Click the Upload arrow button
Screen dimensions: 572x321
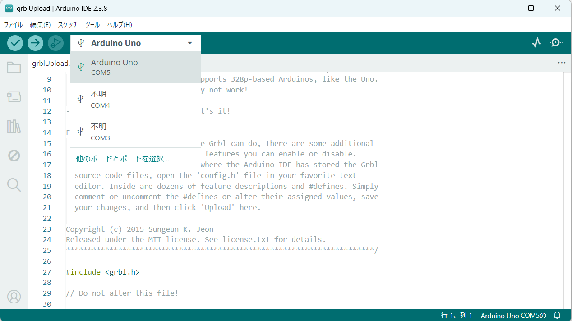tap(35, 43)
